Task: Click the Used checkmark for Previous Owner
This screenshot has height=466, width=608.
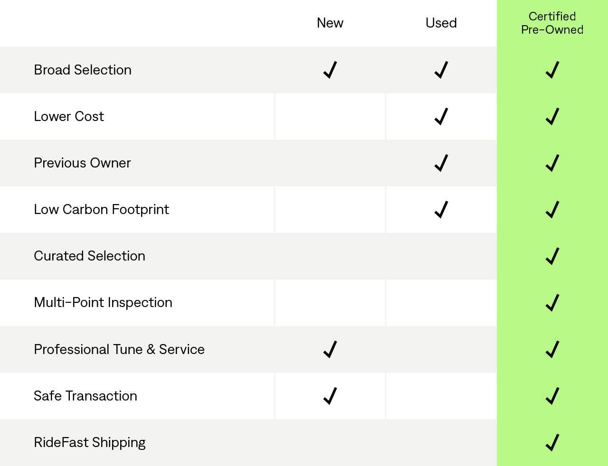Action: tap(441, 163)
